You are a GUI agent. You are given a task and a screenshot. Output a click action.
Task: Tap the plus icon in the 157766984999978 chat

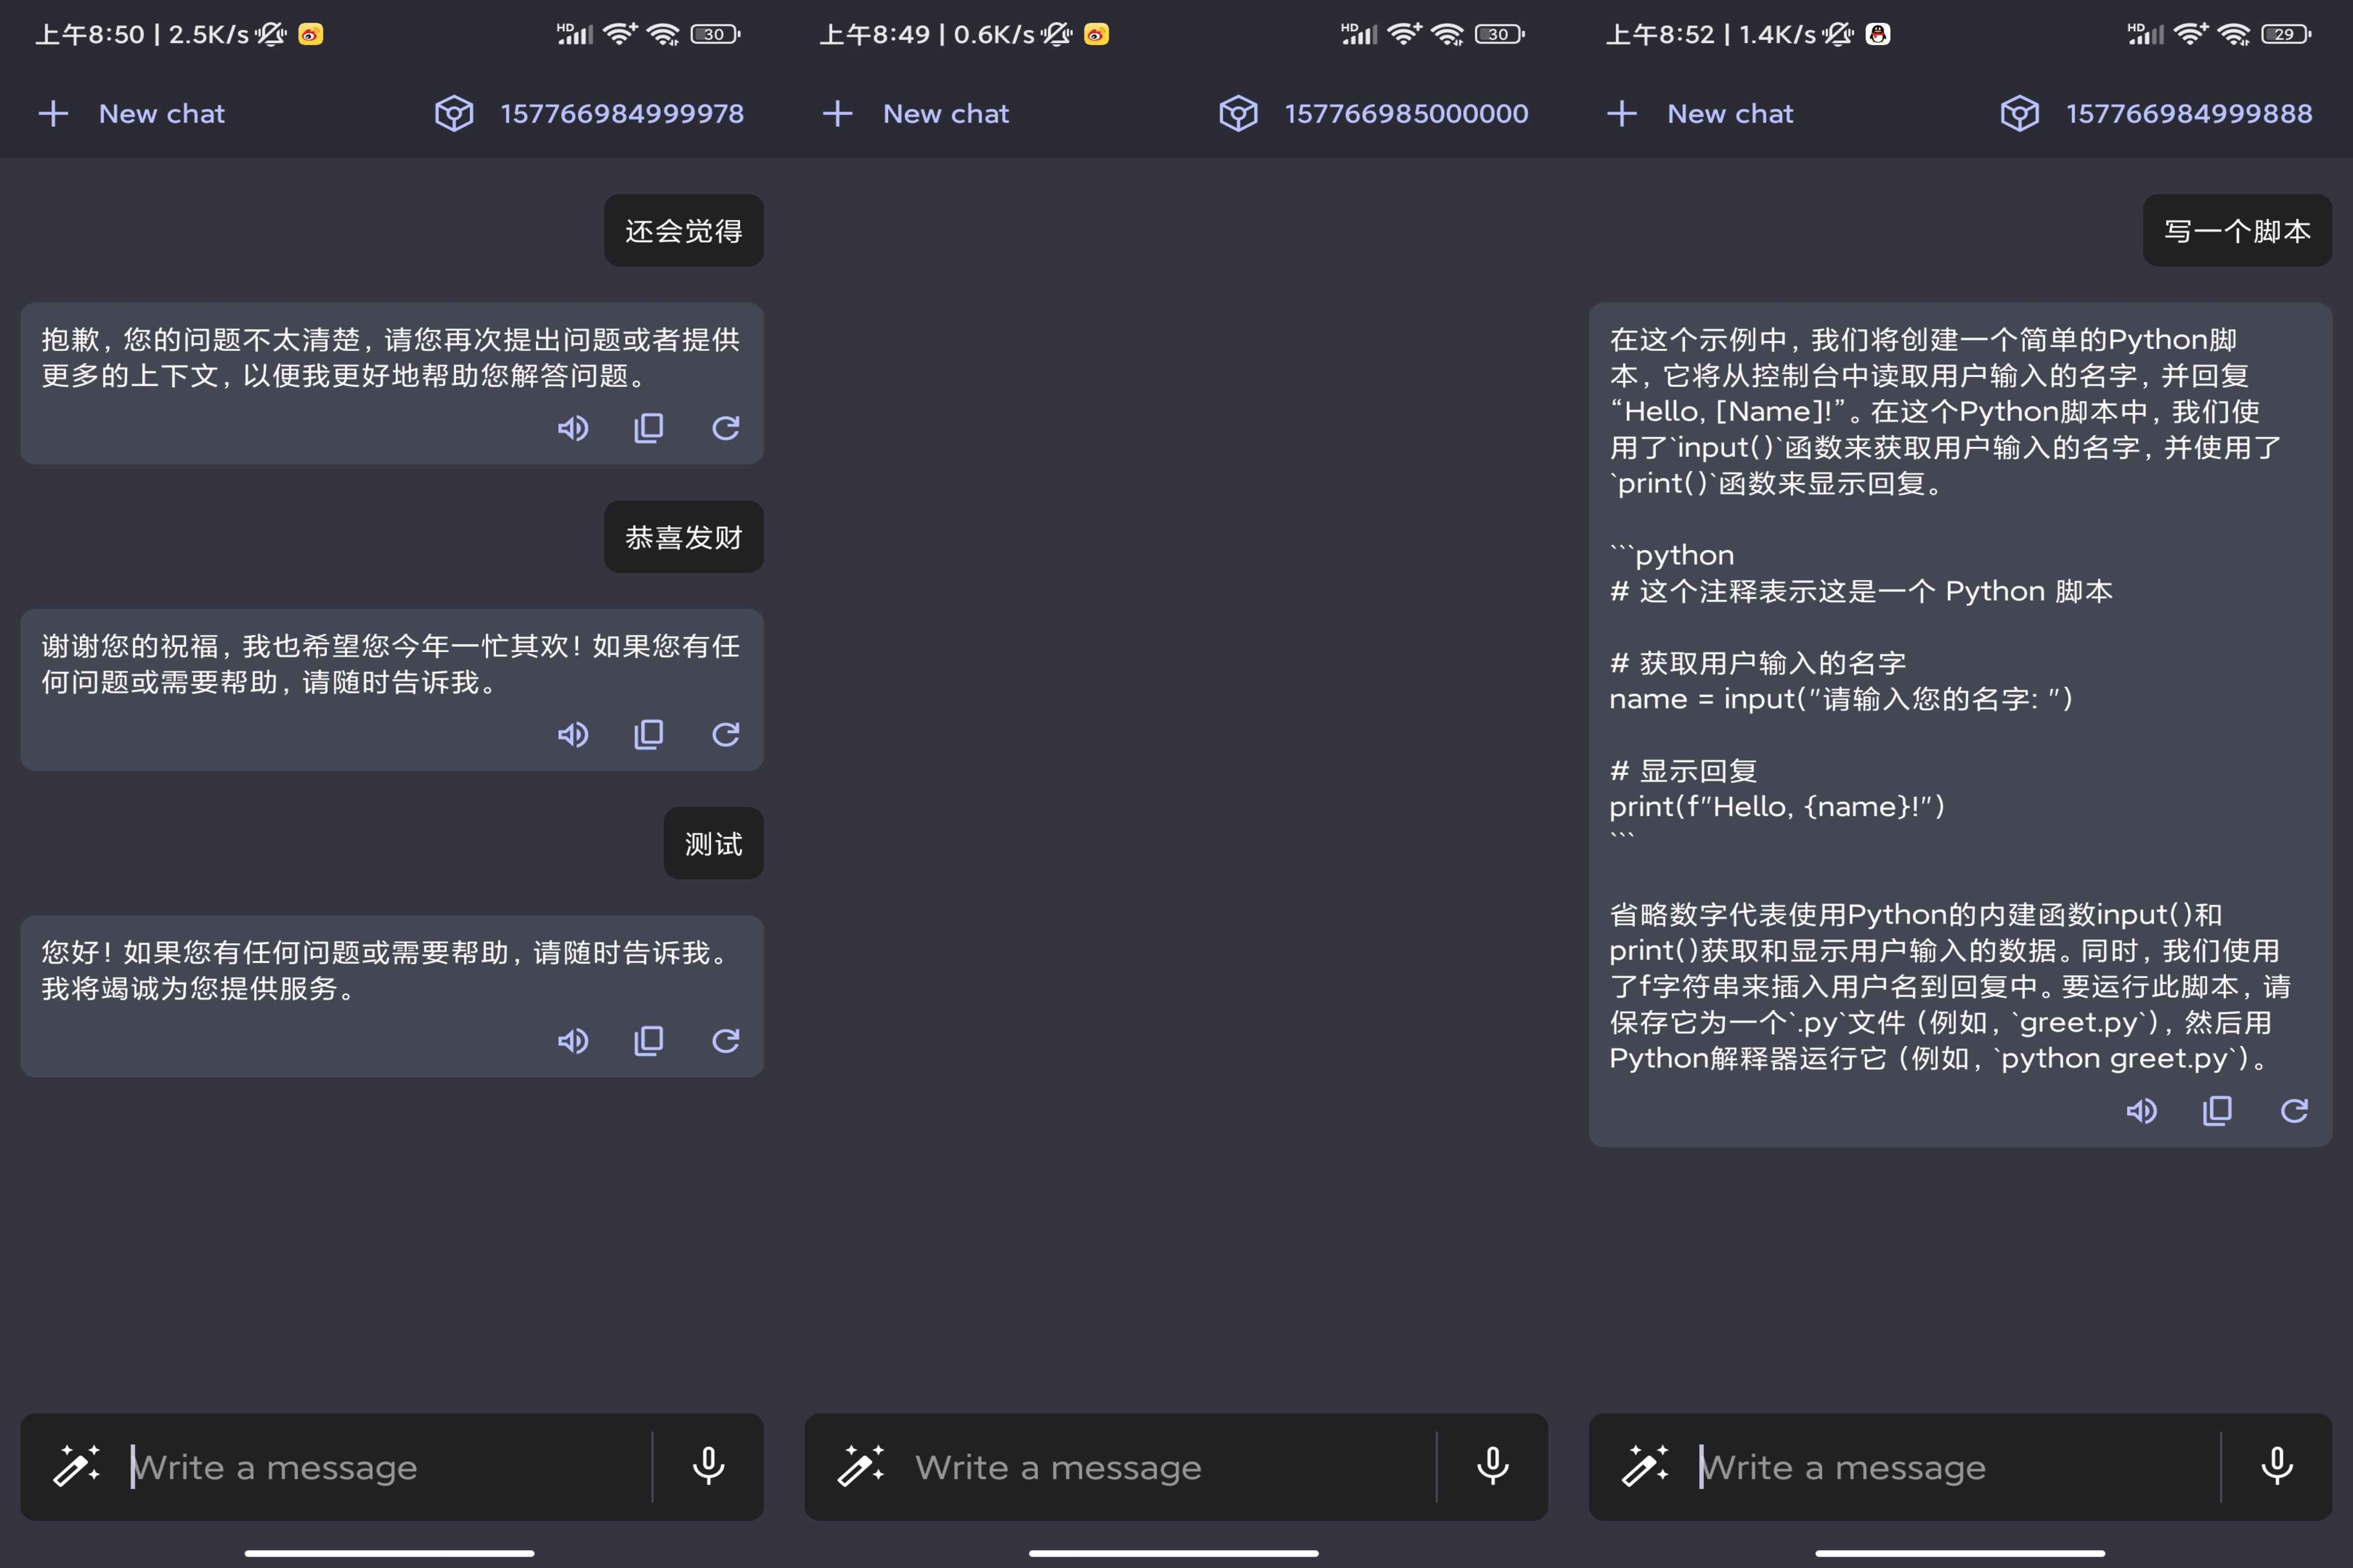(x=53, y=114)
